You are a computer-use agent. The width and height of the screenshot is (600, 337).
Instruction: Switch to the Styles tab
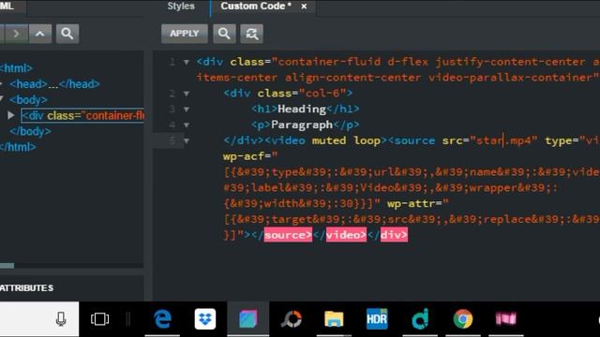(x=181, y=7)
